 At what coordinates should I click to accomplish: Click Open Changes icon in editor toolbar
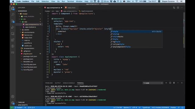174,8
